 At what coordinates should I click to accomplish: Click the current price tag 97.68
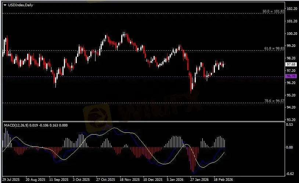click(291, 65)
